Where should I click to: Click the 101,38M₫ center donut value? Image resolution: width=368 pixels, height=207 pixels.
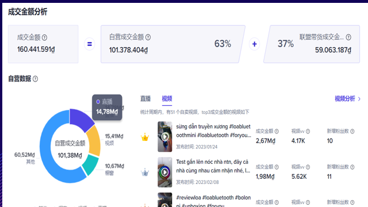coord(70,155)
